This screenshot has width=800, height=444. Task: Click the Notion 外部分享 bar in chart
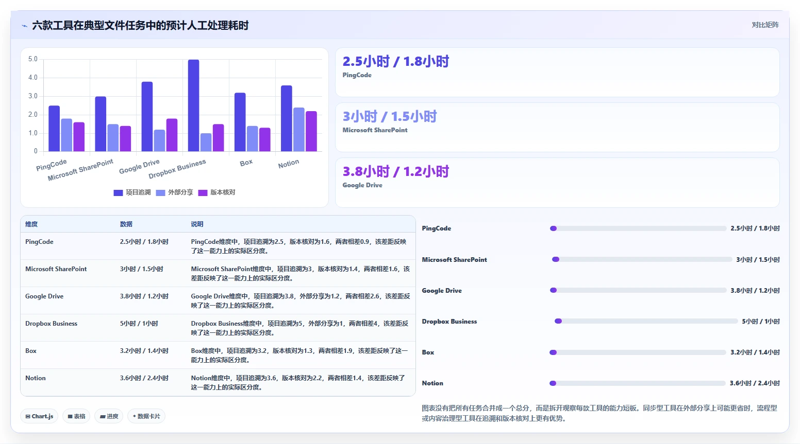[299, 130]
